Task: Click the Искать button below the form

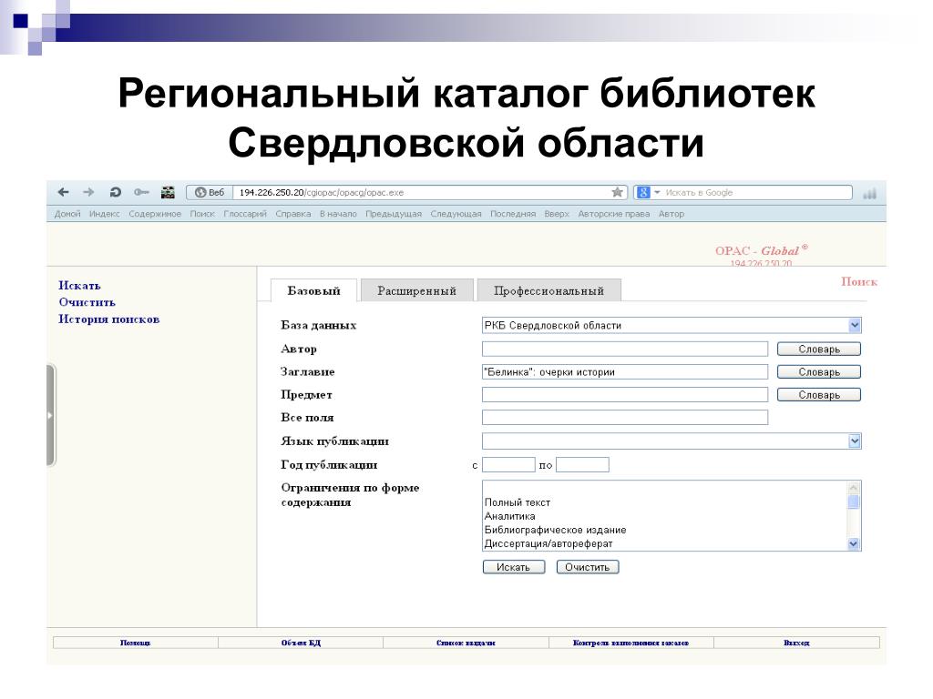Action: (514, 567)
